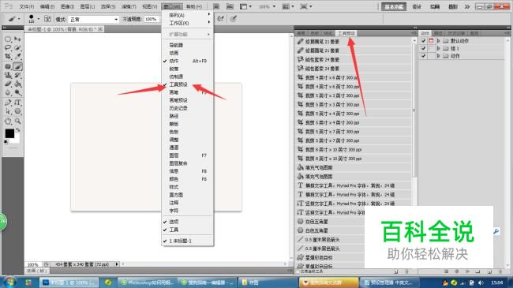The height and width of the screenshot is (288, 513).
Task: Select the Paint Bucket tool
Action: pos(17,84)
